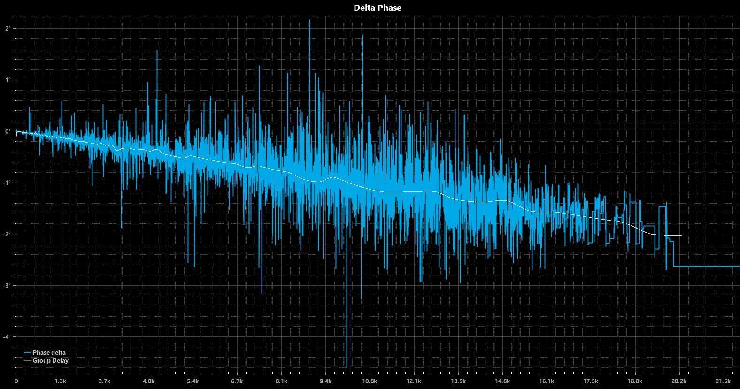Click the gray Group Delay legend line swatch
Image resolution: width=740 pixels, height=389 pixels.
[x=28, y=361]
